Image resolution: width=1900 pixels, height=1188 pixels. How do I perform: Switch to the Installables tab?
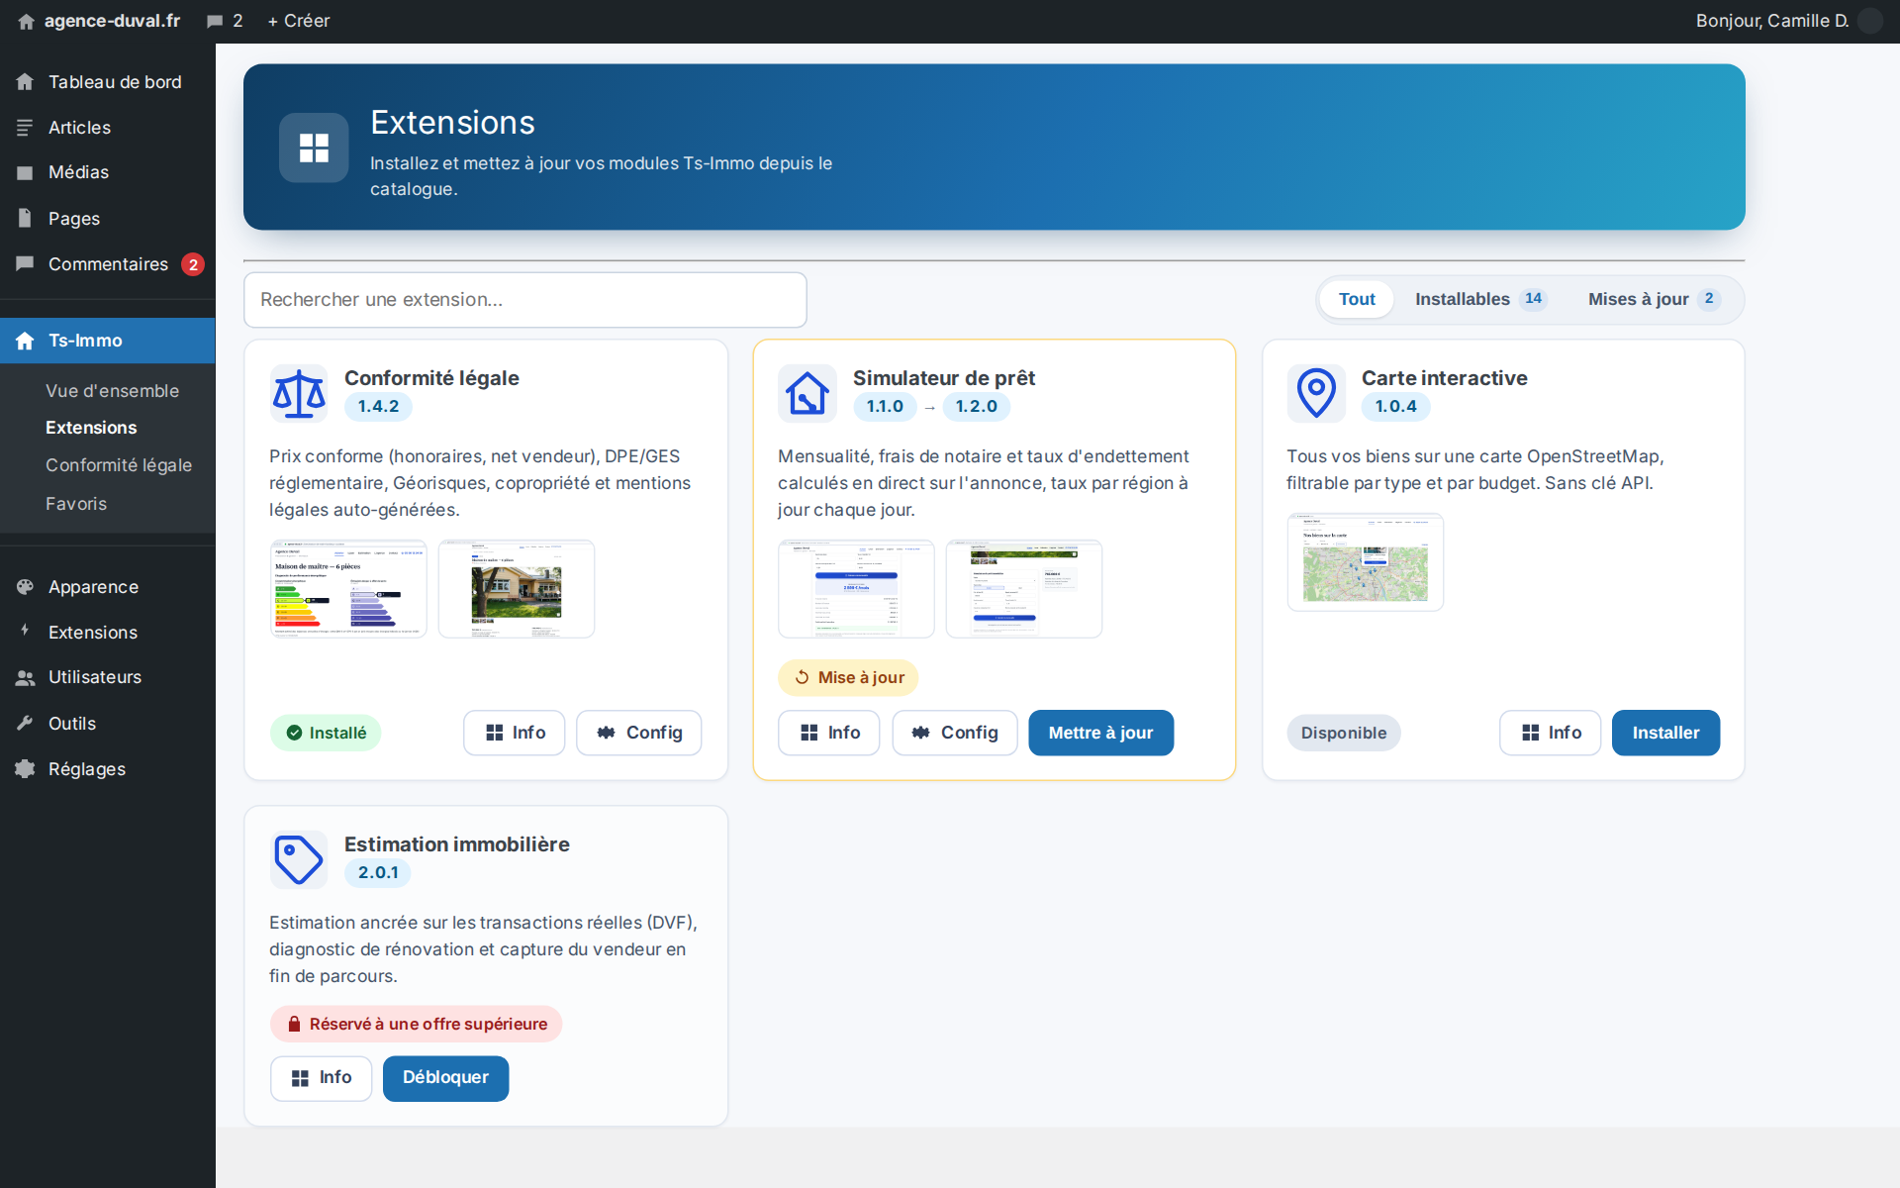coord(1480,299)
